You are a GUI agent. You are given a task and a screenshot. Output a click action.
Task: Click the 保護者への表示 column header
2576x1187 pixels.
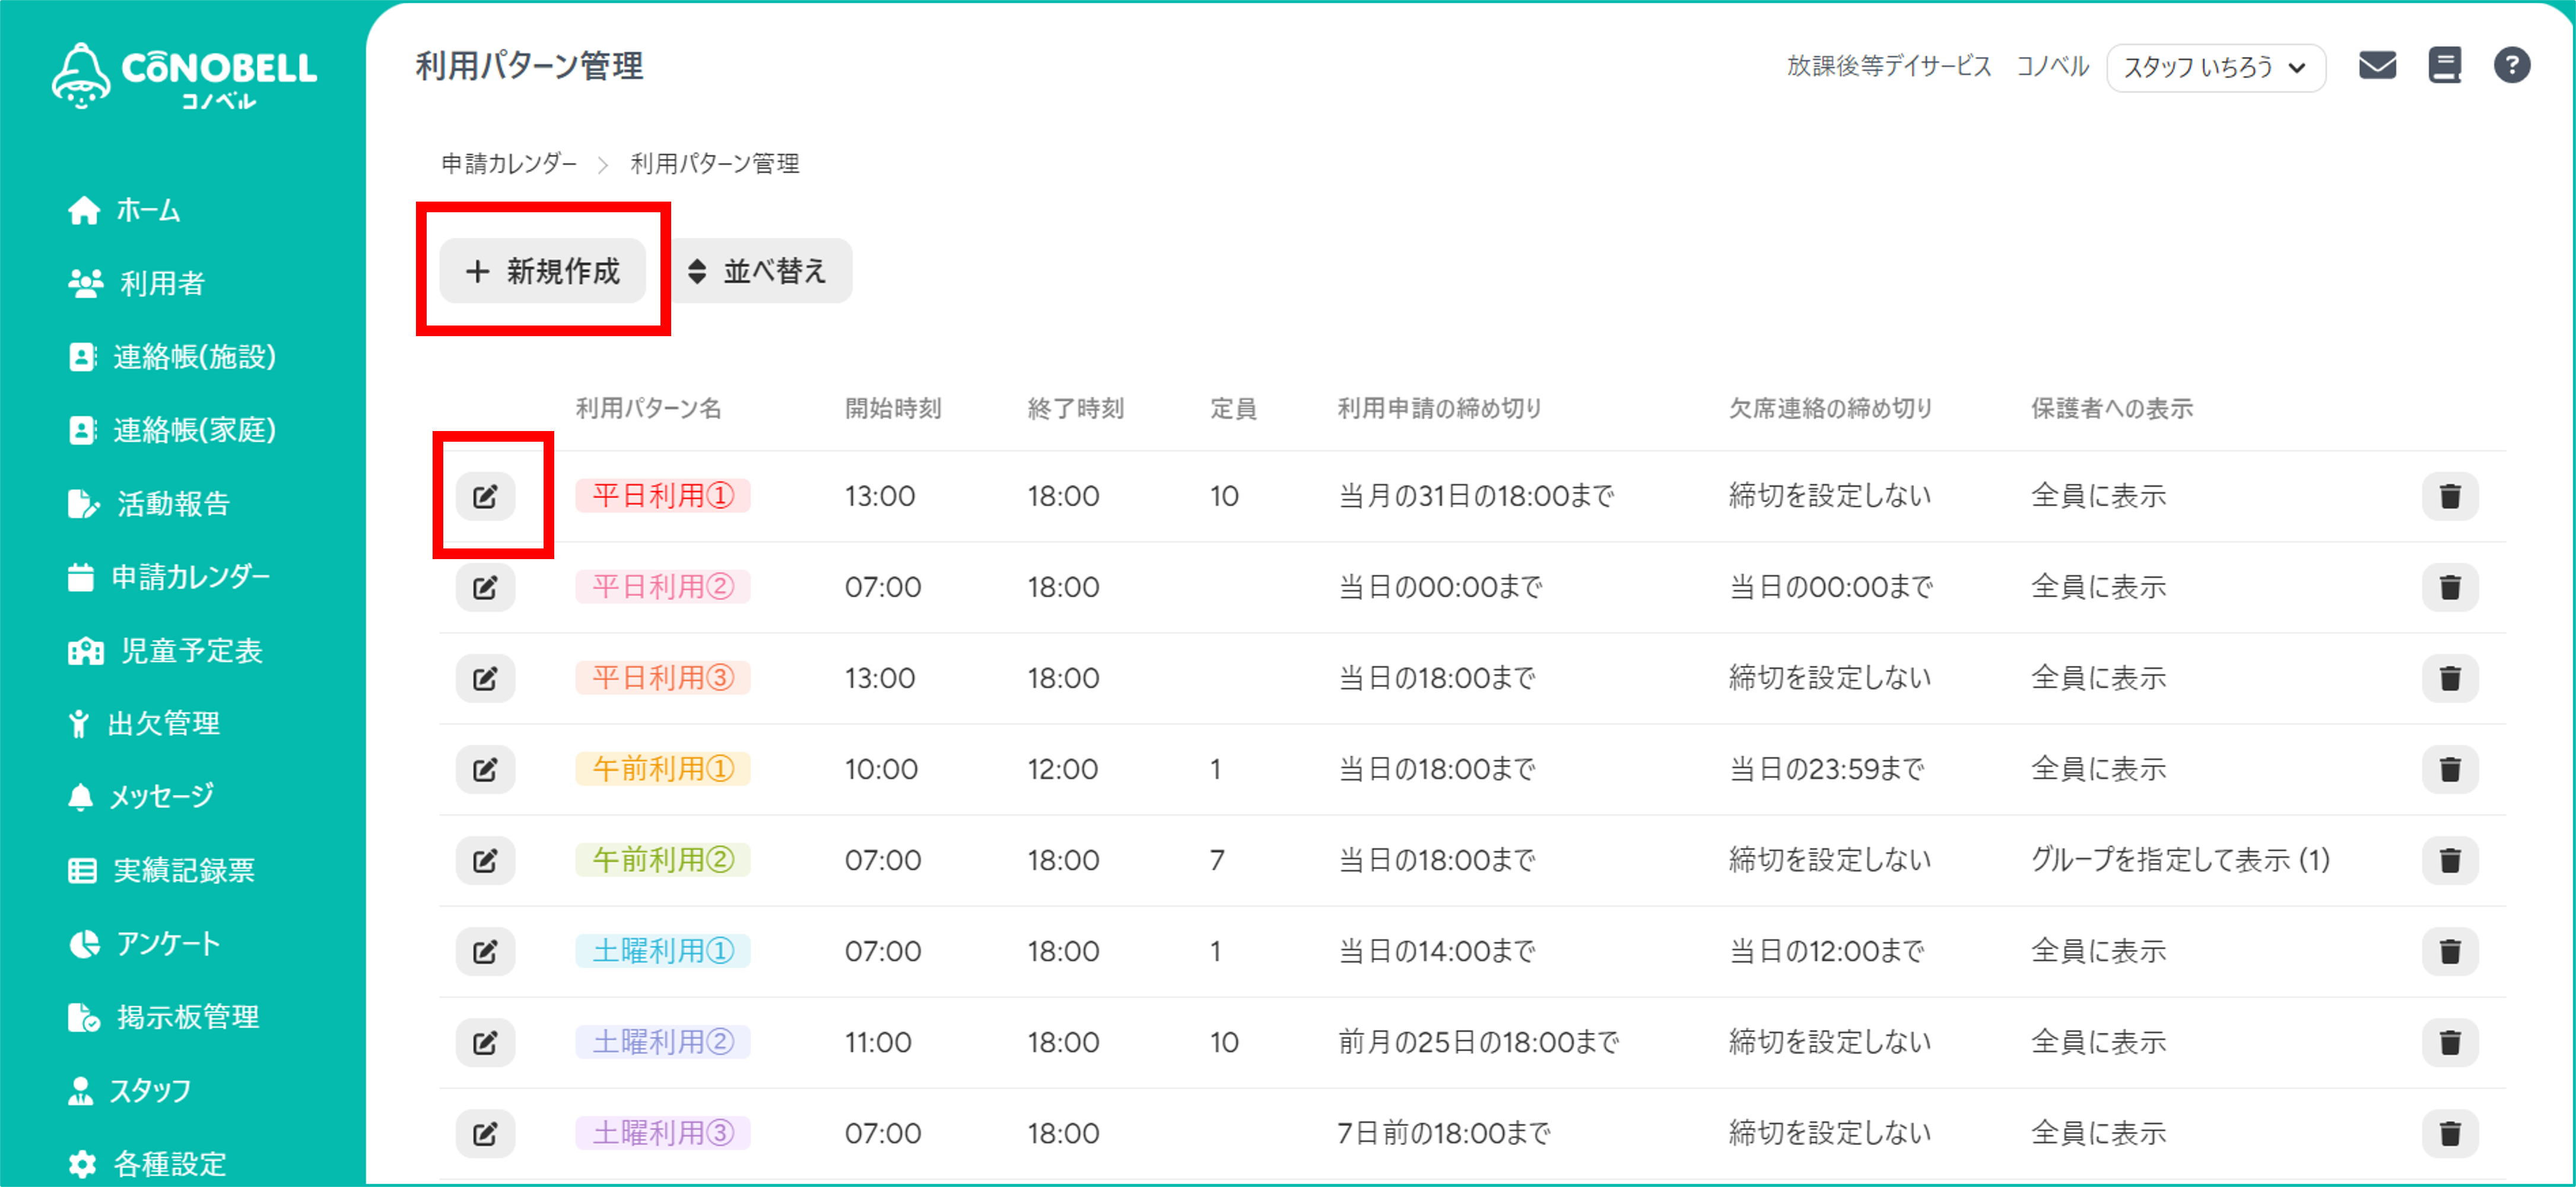(2111, 408)
